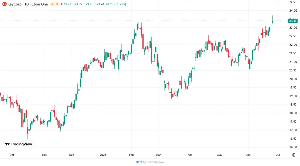300x166 pixels.
Task: Open chart settings gear icon
Action: point(294,155)
